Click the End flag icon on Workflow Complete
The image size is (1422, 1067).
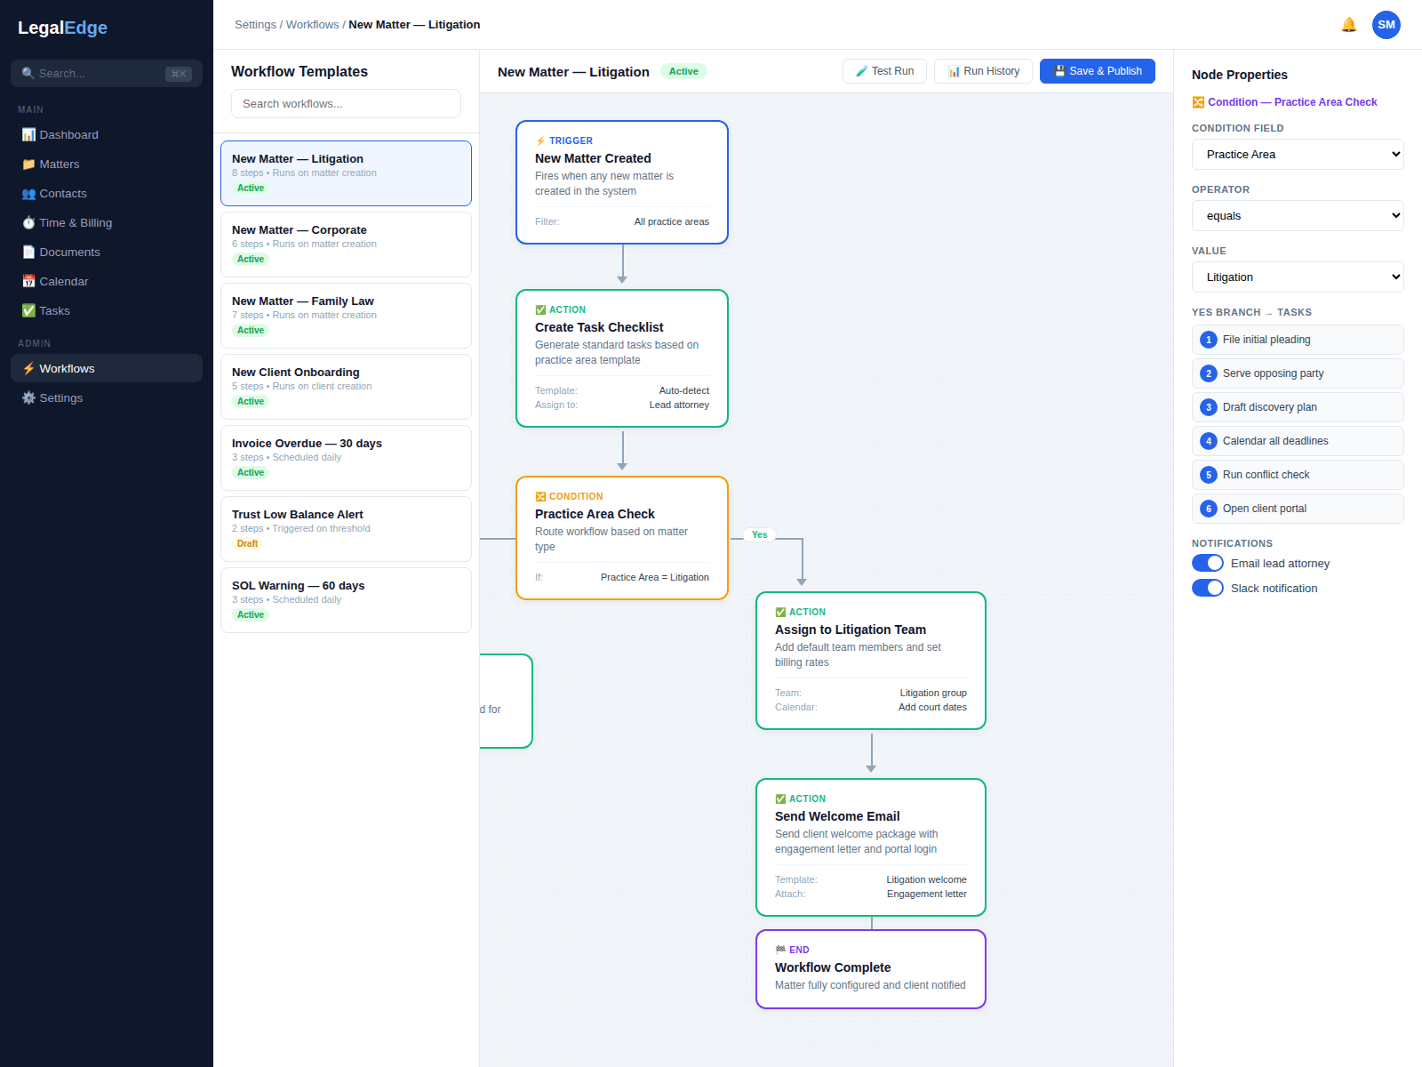tap(780, 950)
